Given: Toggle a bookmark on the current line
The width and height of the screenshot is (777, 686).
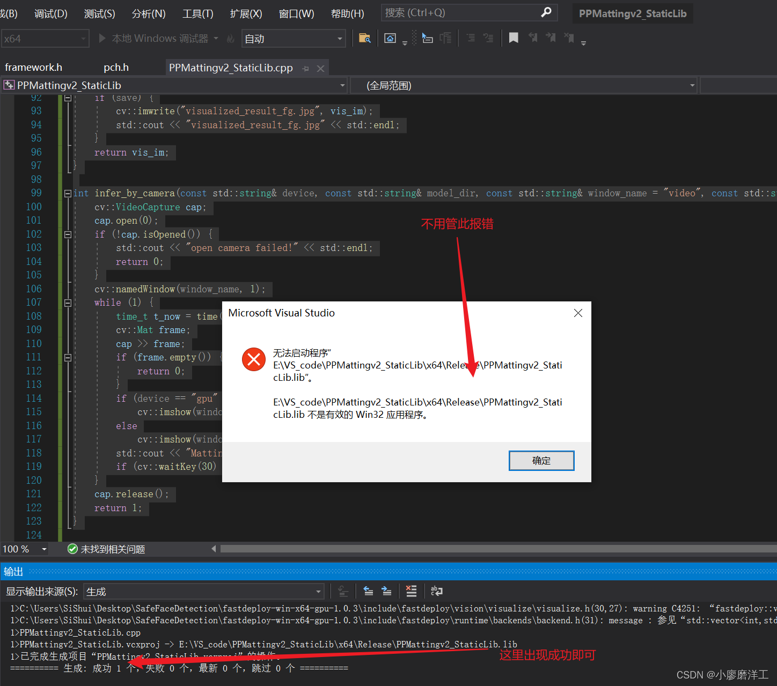Looking at the screenshot, I should tap(514, 38).
